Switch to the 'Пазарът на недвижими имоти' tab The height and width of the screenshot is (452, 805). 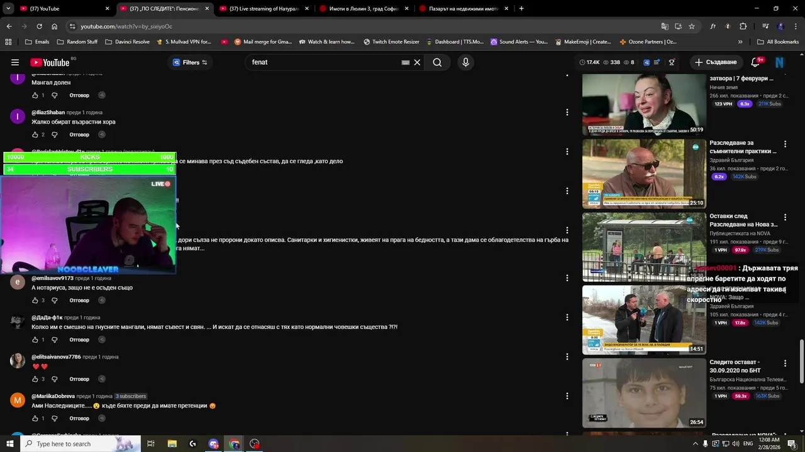(x=464, y=9)
